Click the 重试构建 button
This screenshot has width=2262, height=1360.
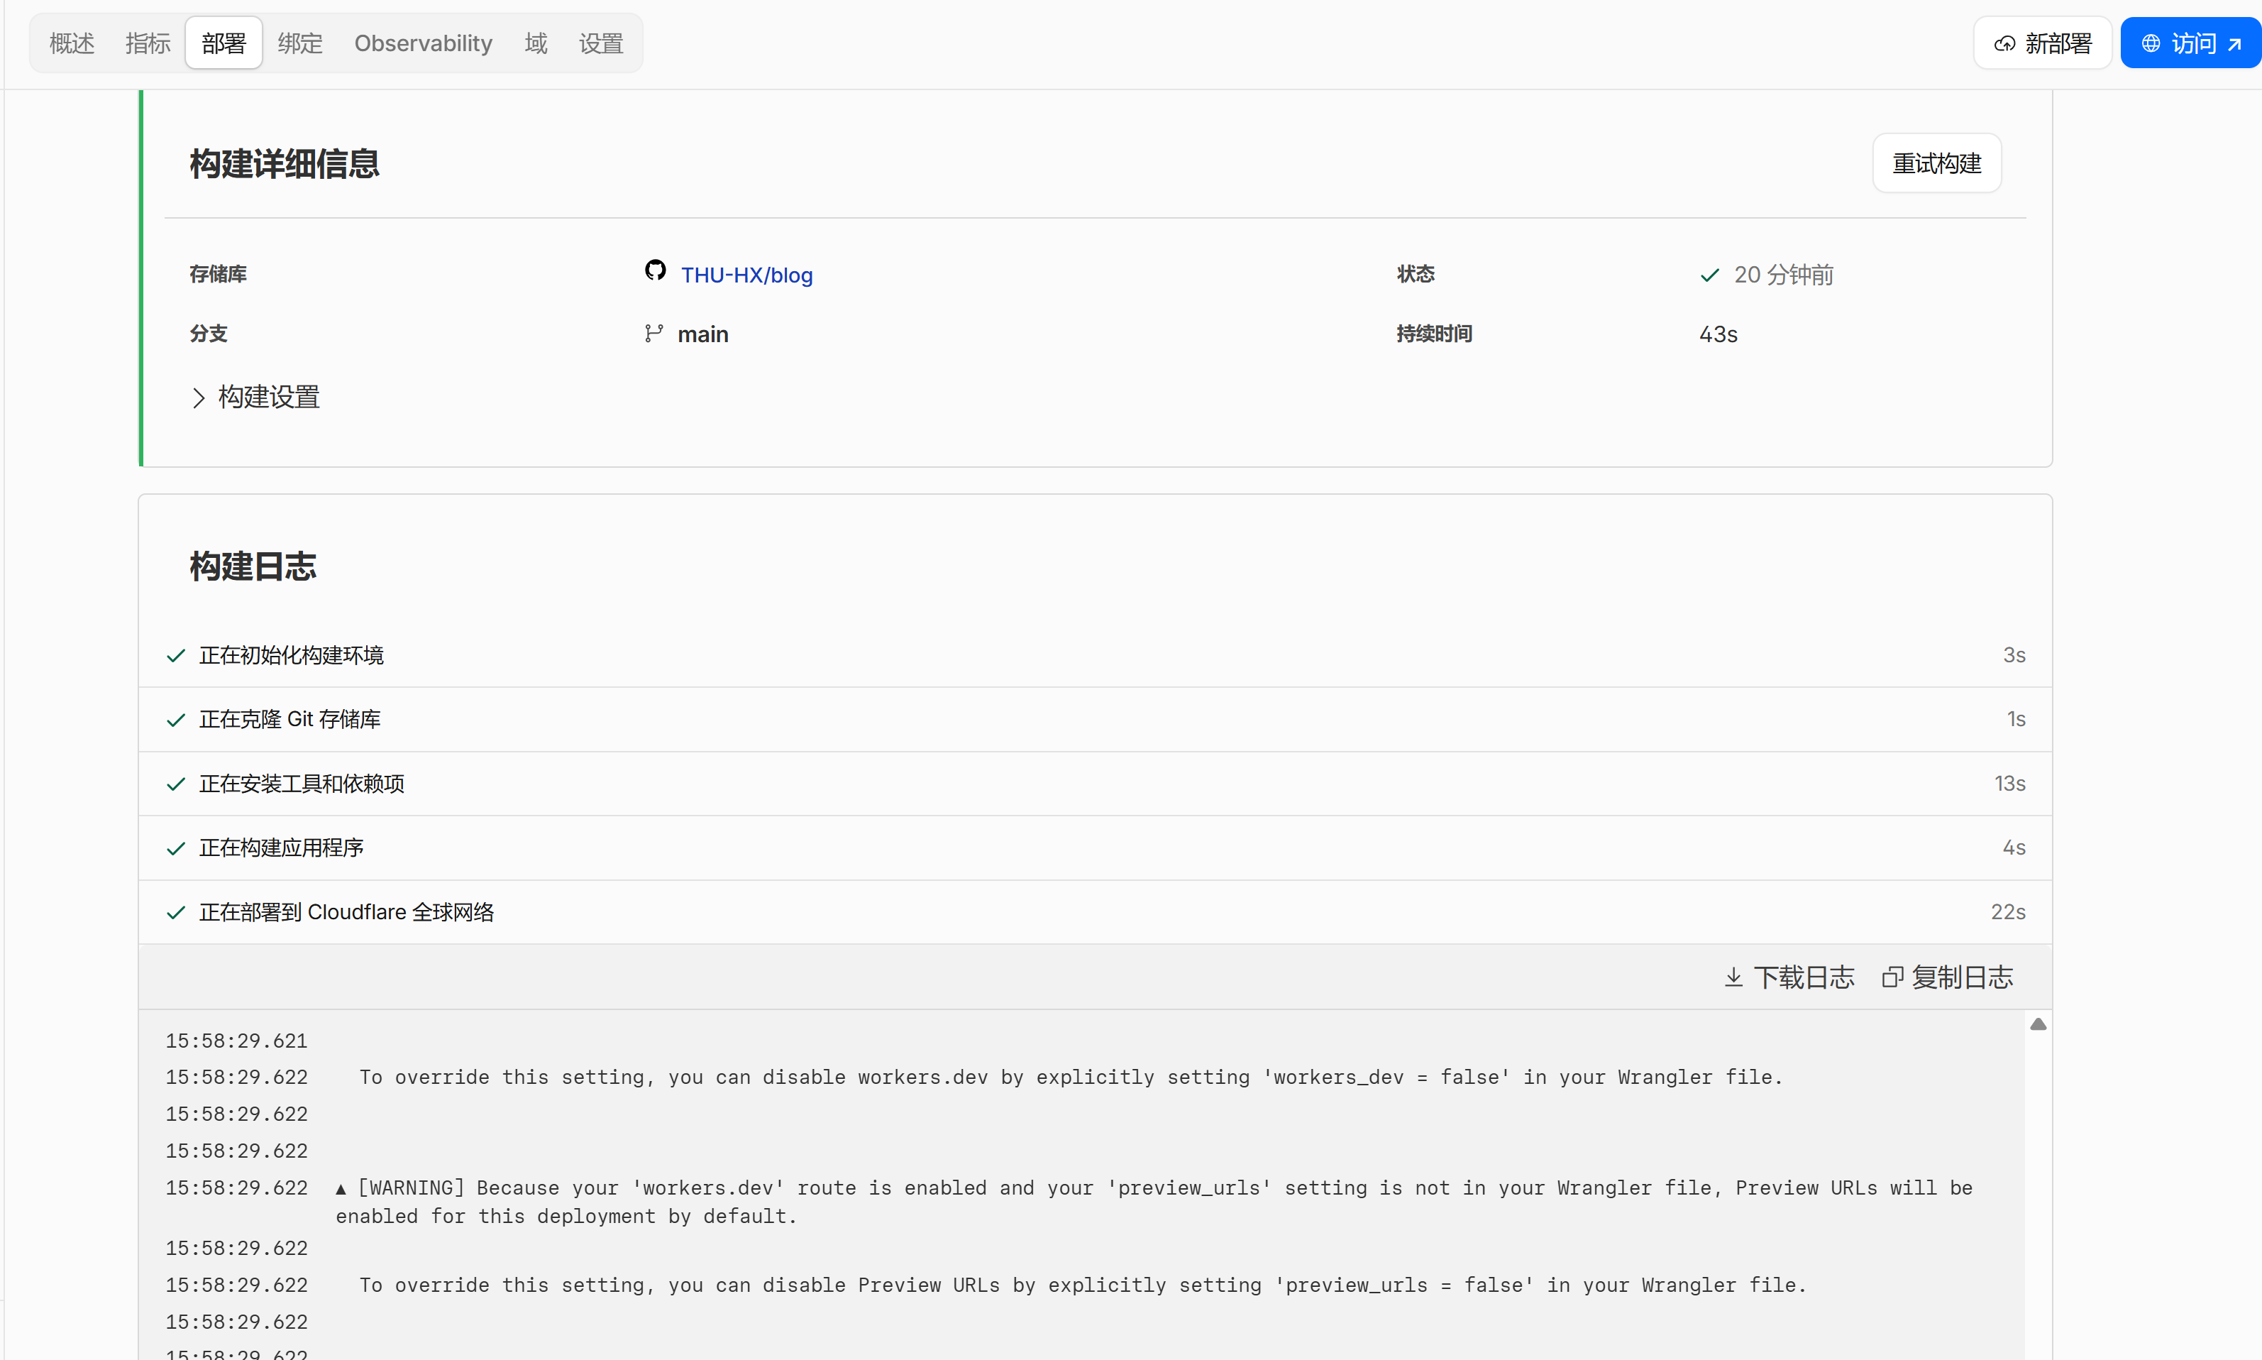click(1937, 163)
